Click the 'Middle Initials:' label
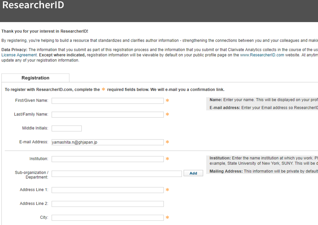The width and height of the screenshot is (318, 225). tap(35, 128)
